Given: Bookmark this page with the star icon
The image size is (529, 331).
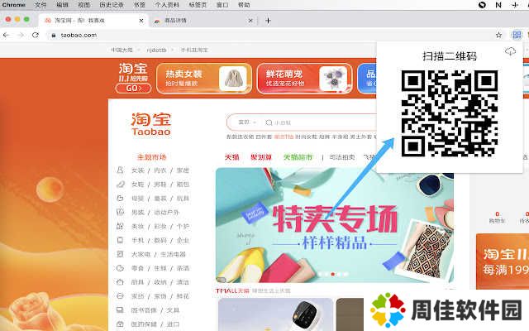Looking at the screenshot, I should click(x=498, y=35).
